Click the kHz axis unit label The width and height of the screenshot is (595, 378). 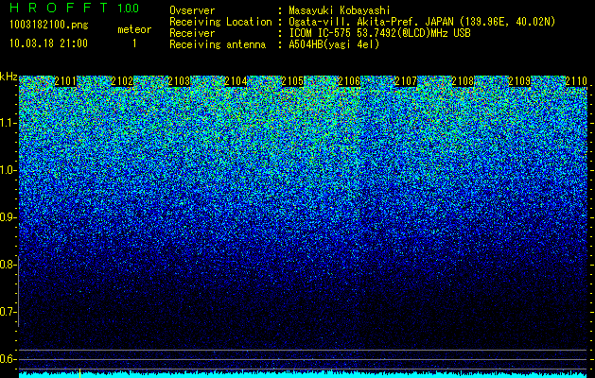click(9, 77)
